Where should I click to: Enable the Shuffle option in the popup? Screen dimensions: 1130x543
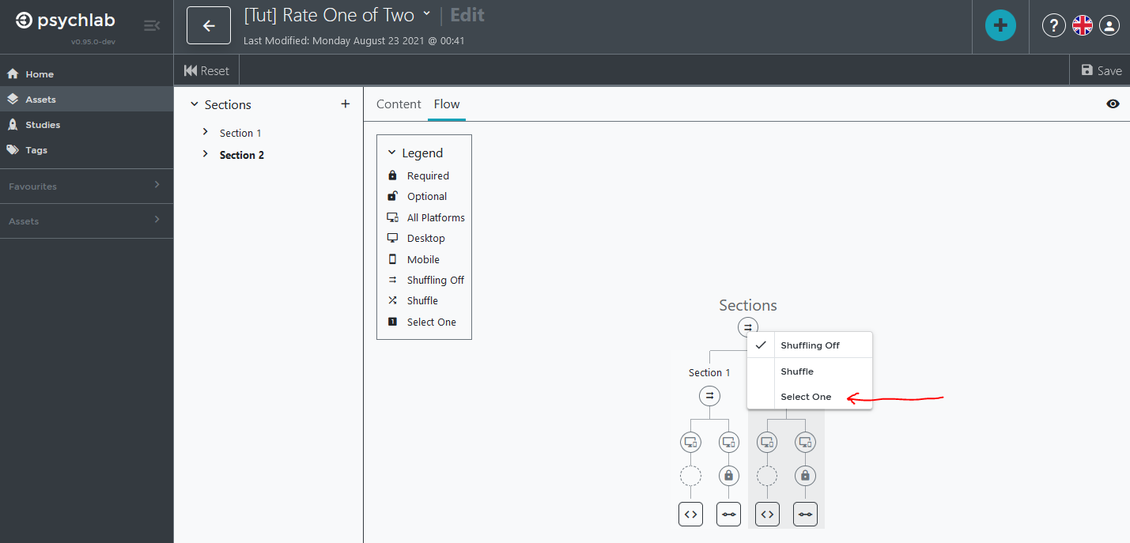796,371
